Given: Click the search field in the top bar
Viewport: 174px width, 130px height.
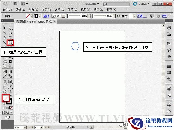Looking at the screenshot, I should coord(116,4).
